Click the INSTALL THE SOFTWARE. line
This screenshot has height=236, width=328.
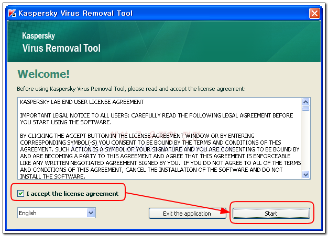[x=53, y=176]
